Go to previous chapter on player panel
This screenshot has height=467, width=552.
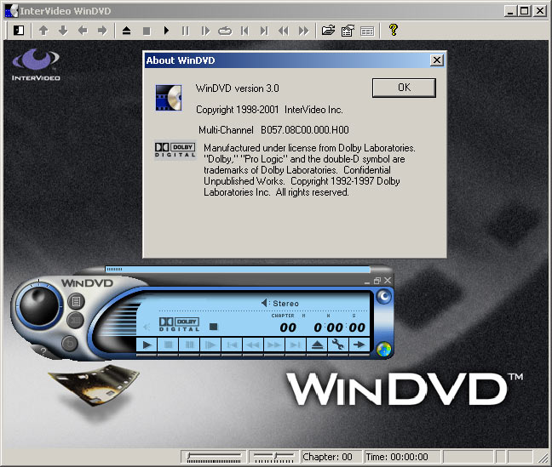point(232,345)
